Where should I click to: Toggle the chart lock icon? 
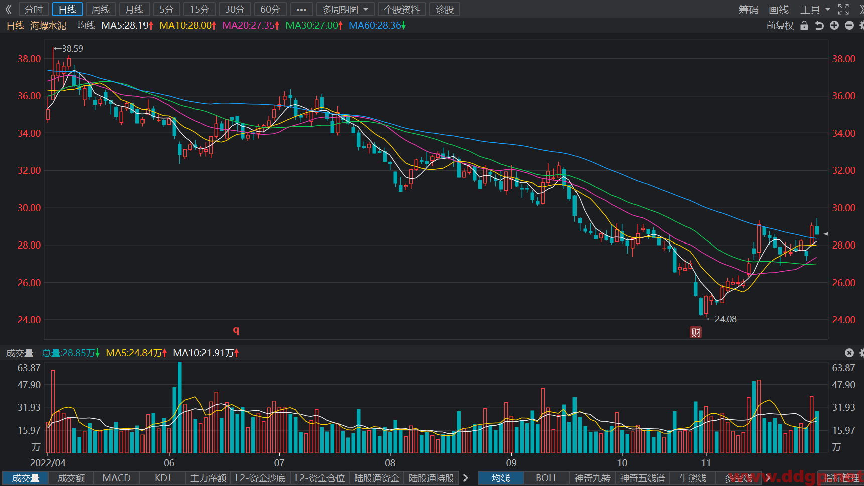[804, 25]
